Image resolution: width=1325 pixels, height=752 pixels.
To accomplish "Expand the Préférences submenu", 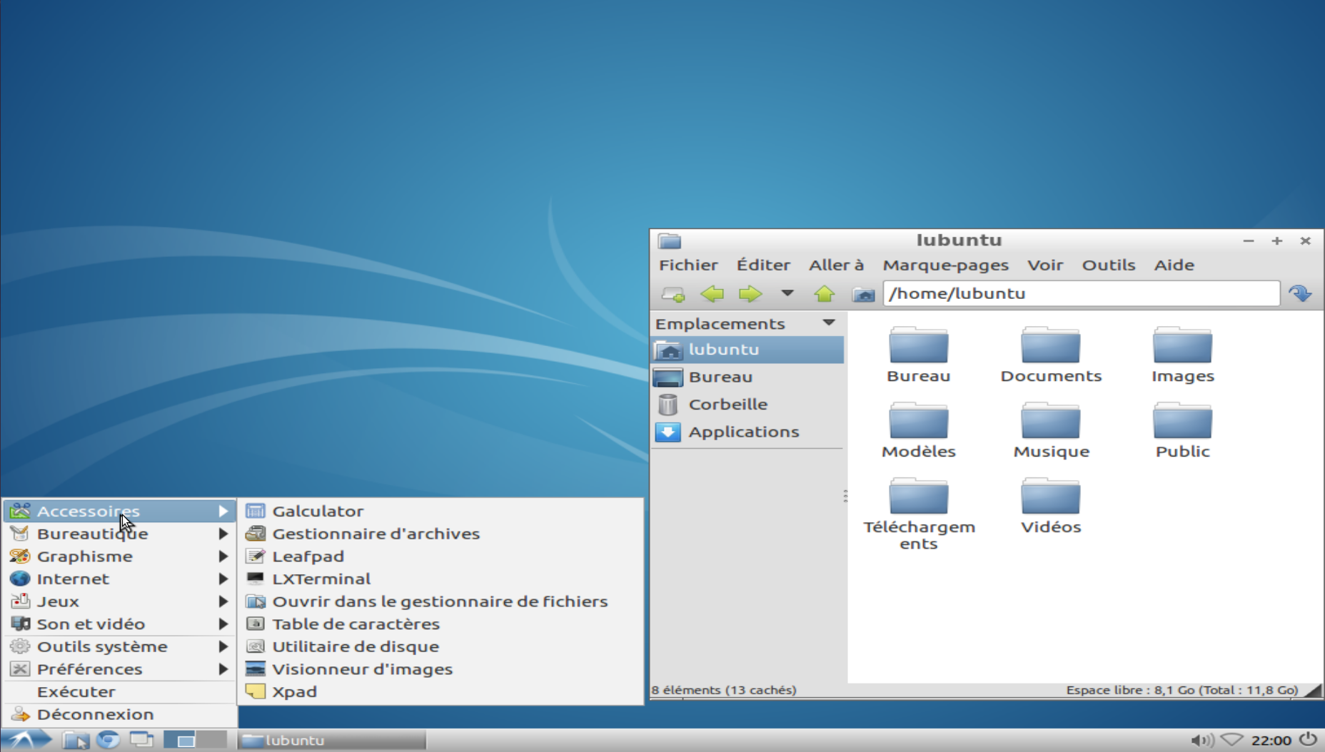I will pyautogui.click(x=120, y=669).
